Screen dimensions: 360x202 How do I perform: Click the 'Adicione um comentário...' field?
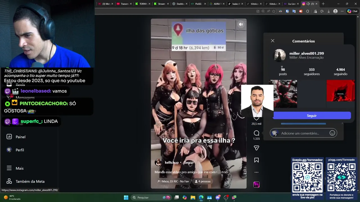point(300,133)
